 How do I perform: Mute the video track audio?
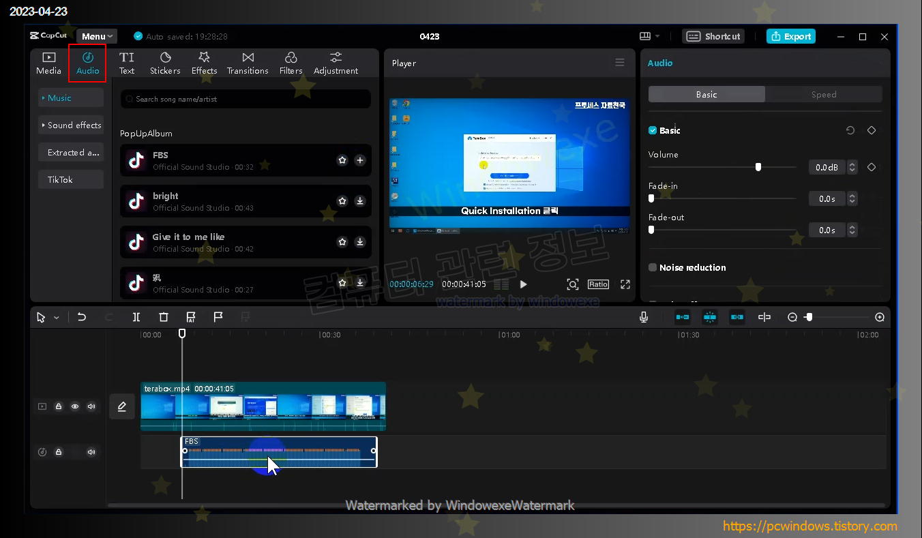(x=91, y=406)
